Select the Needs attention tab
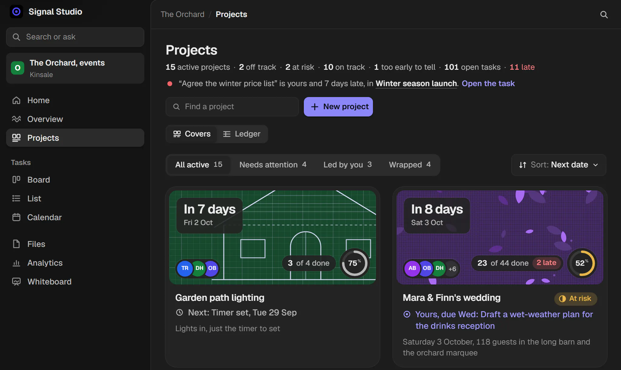621x370 pixels. [273, 165]
